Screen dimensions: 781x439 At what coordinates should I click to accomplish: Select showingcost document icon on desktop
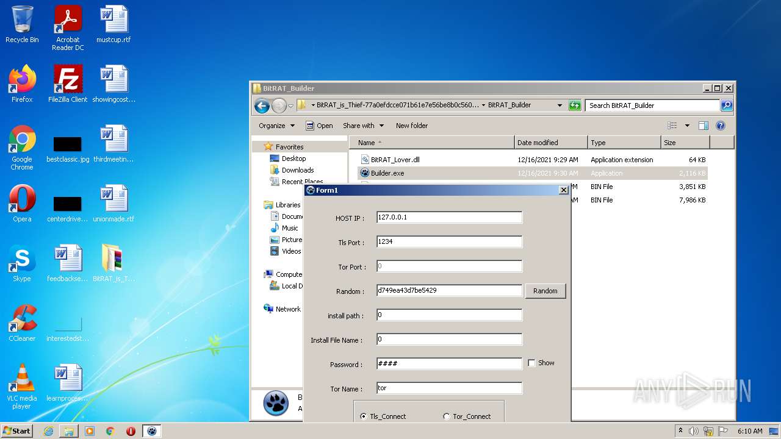pyautogui.click(x=113, y=84)
